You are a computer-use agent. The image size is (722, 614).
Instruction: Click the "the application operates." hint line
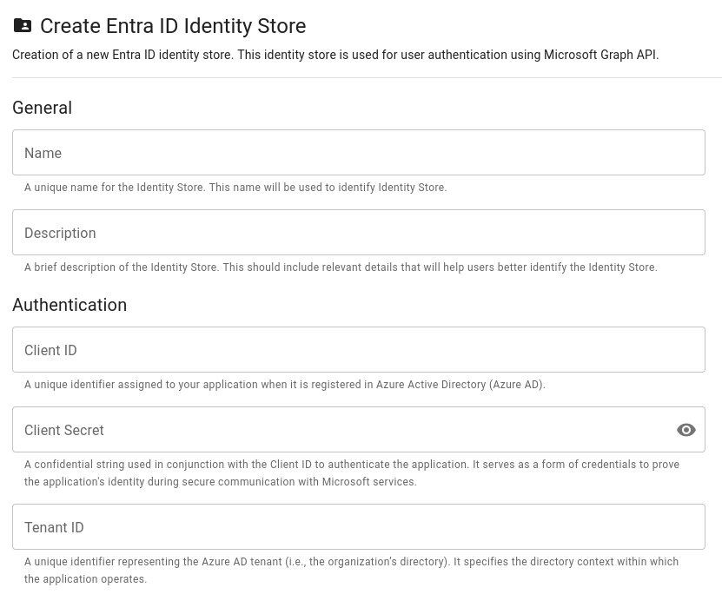tap(86, 579)
